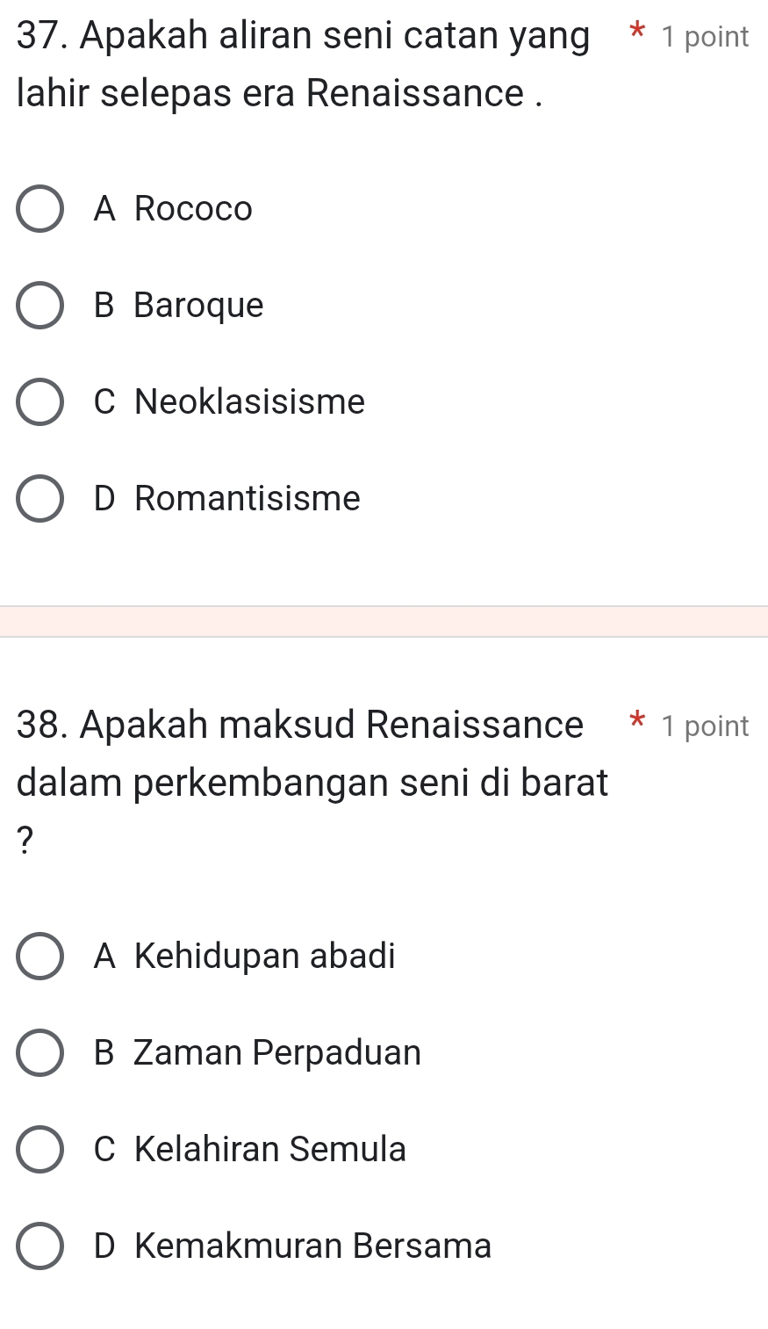Viewport: 768px width, 1329px height.
Task: Click the '1 point' label on question 37
Action: click(706, 37)
